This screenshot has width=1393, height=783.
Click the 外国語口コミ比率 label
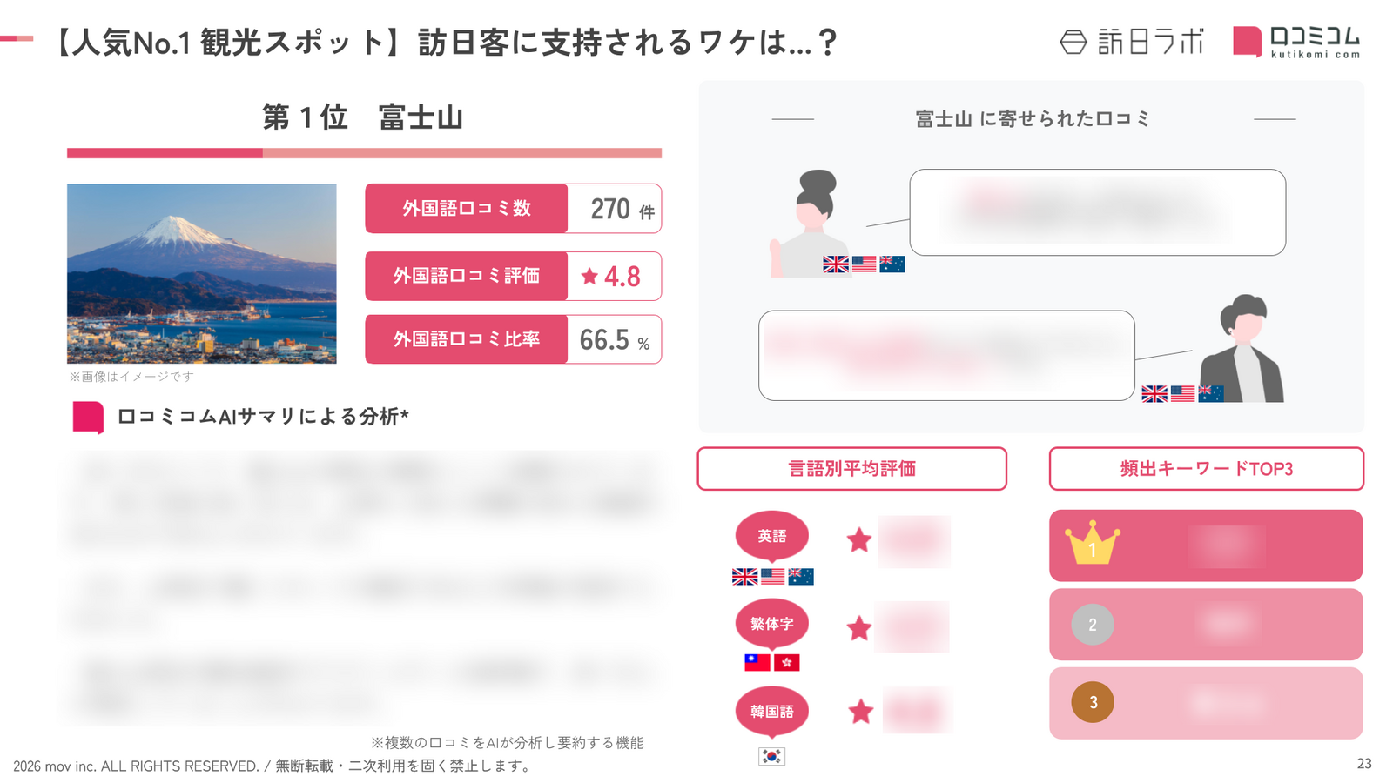click(x=466, y=339)
